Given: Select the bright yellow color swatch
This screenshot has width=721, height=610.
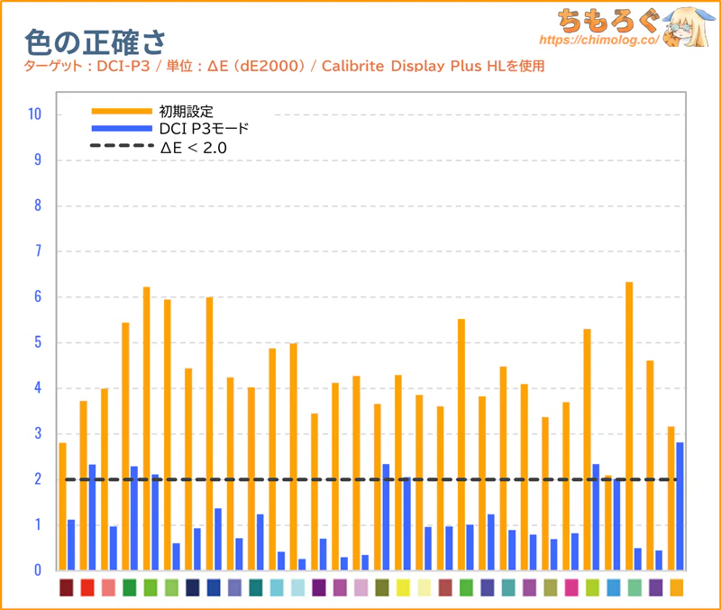Looking at the screenshot, I should pyautogui.click(x=403, y=587).
